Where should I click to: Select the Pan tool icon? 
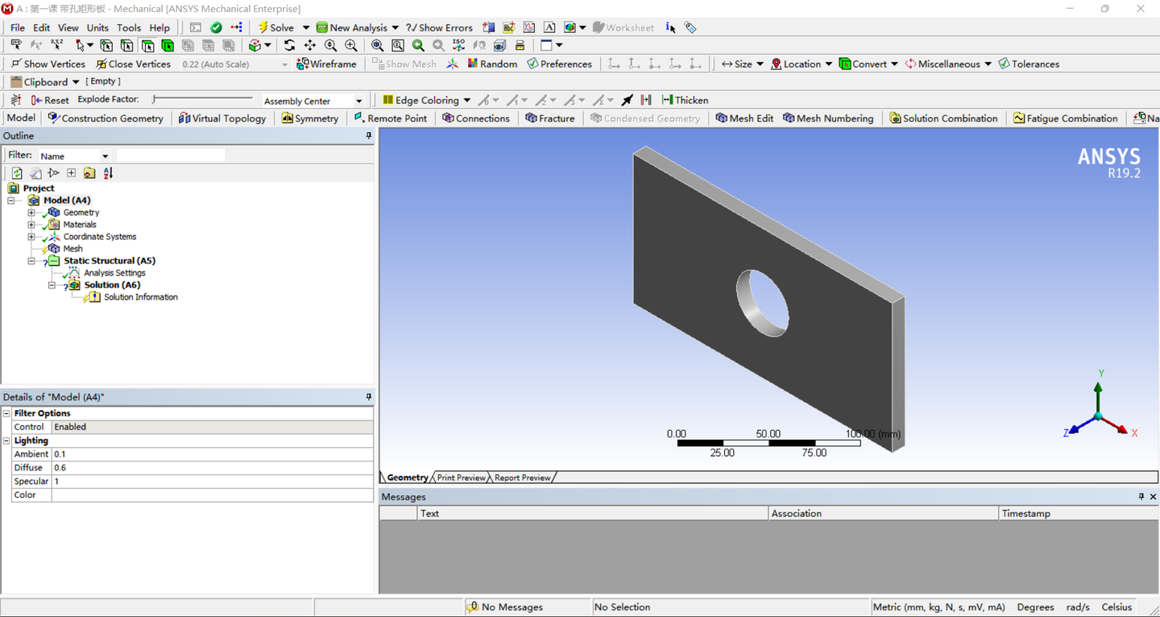[x=310, y=45]
